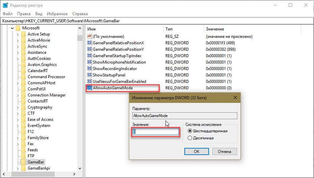Viewport: 314px width, 178px height.
Task: Click the FamilyStore folder icon
Action: 23,138
